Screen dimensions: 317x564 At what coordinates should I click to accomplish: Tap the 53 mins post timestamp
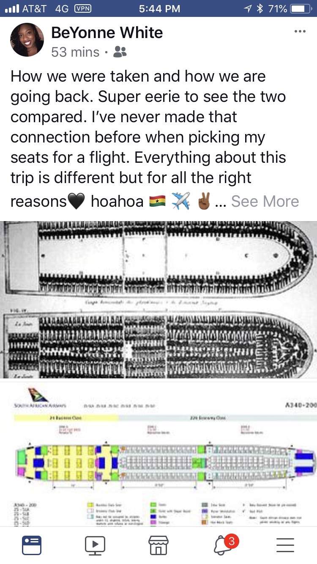tap(75, 52)
